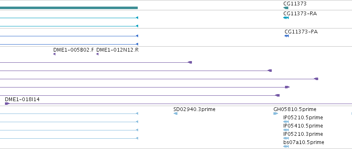Select the CG11373 gene arrow glyph
Viewport: 352px width, 149px height.
(286, 8)
